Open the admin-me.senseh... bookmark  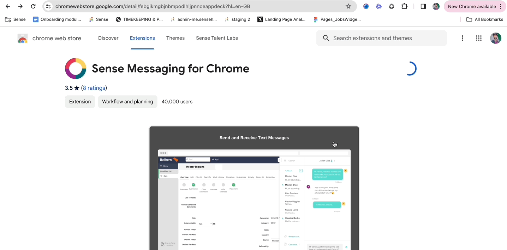[193, 19]
